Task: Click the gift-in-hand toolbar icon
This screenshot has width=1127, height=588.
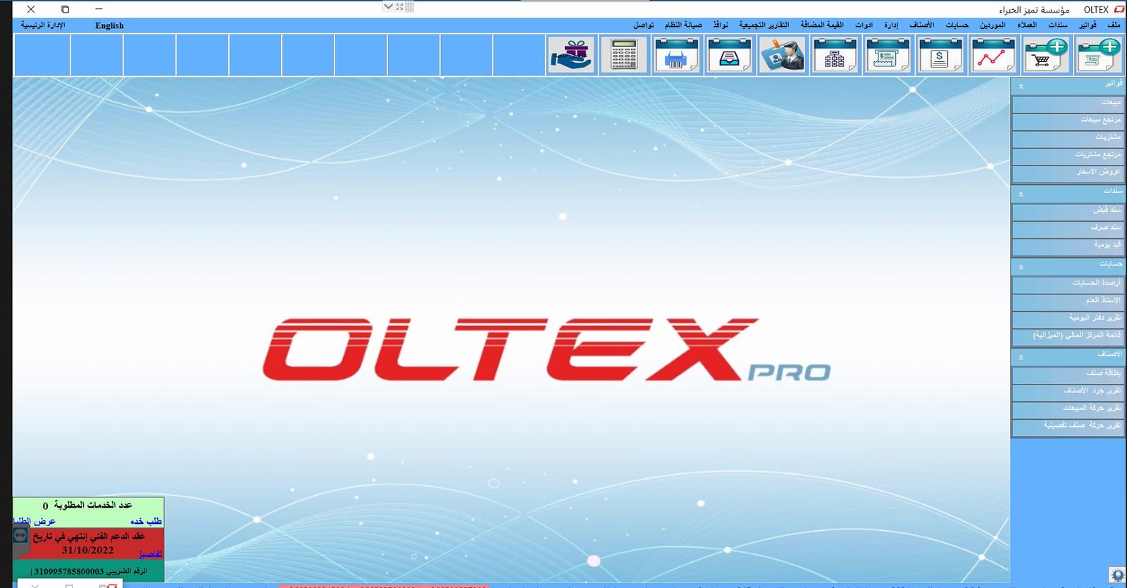Action: (571, 55)
